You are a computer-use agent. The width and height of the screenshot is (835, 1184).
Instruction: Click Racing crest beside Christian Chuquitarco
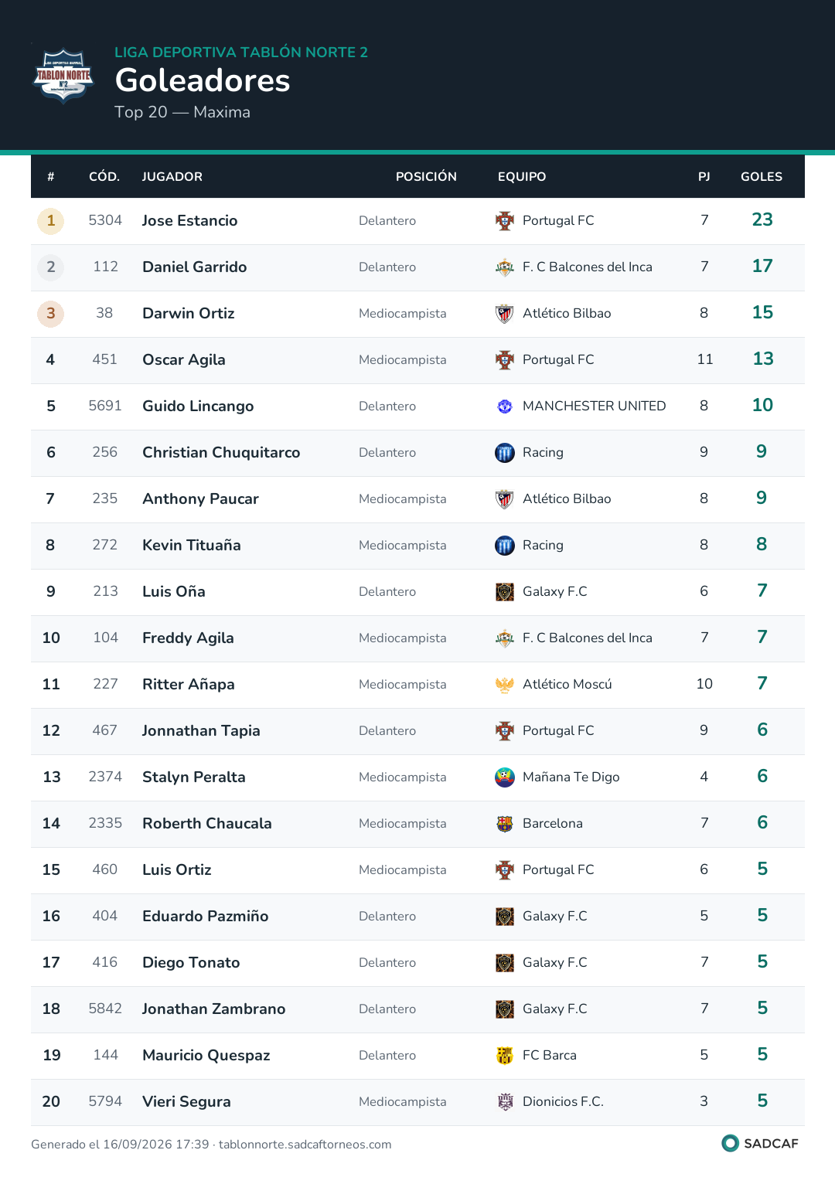505,453
